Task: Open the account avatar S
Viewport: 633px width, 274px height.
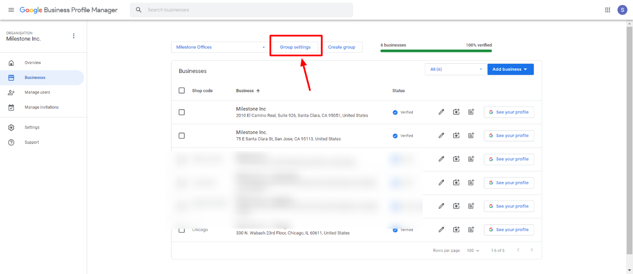Action: point(622,10)
